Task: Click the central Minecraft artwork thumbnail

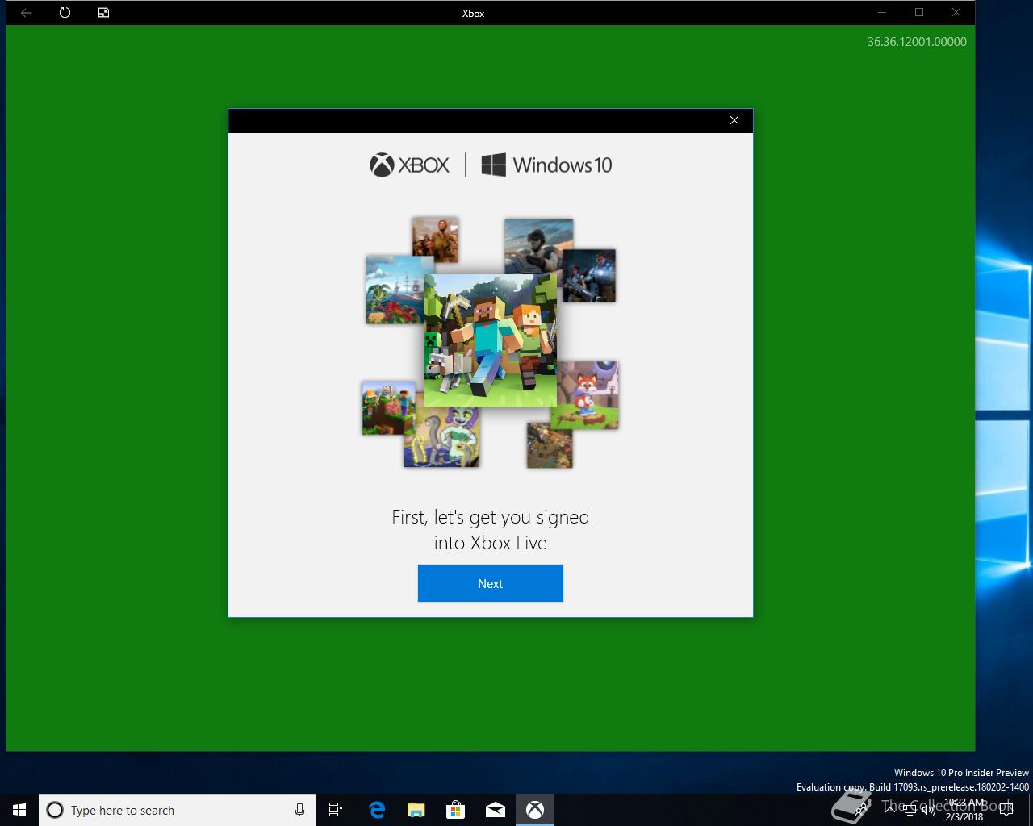Action: 491,340
